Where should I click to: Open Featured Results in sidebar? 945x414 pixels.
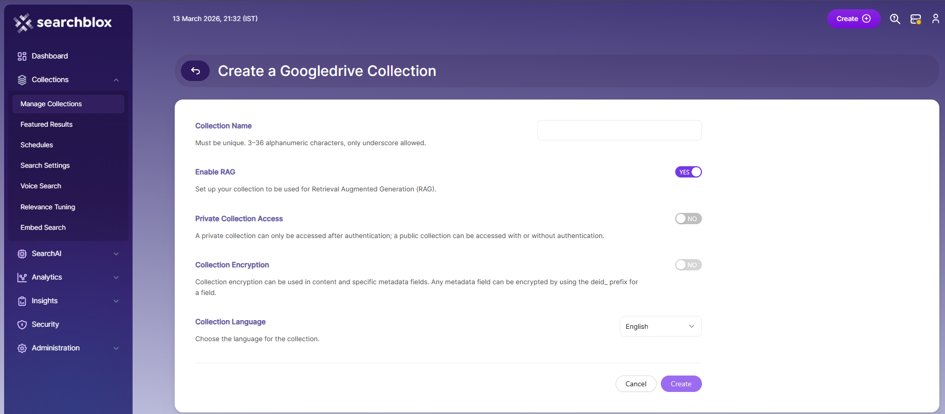pos(68,125)
